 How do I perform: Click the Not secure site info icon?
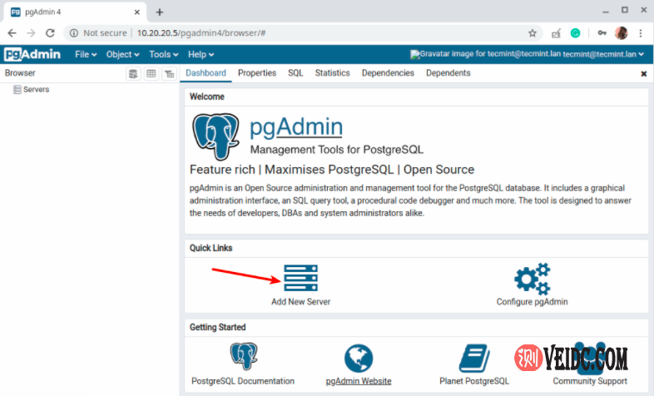[74, 33]
